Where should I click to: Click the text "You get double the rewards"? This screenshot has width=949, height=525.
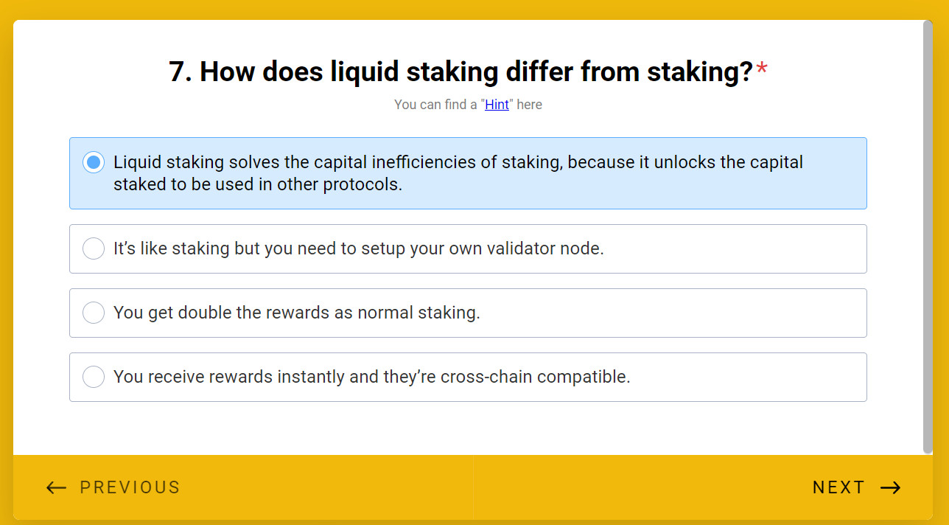296,313
